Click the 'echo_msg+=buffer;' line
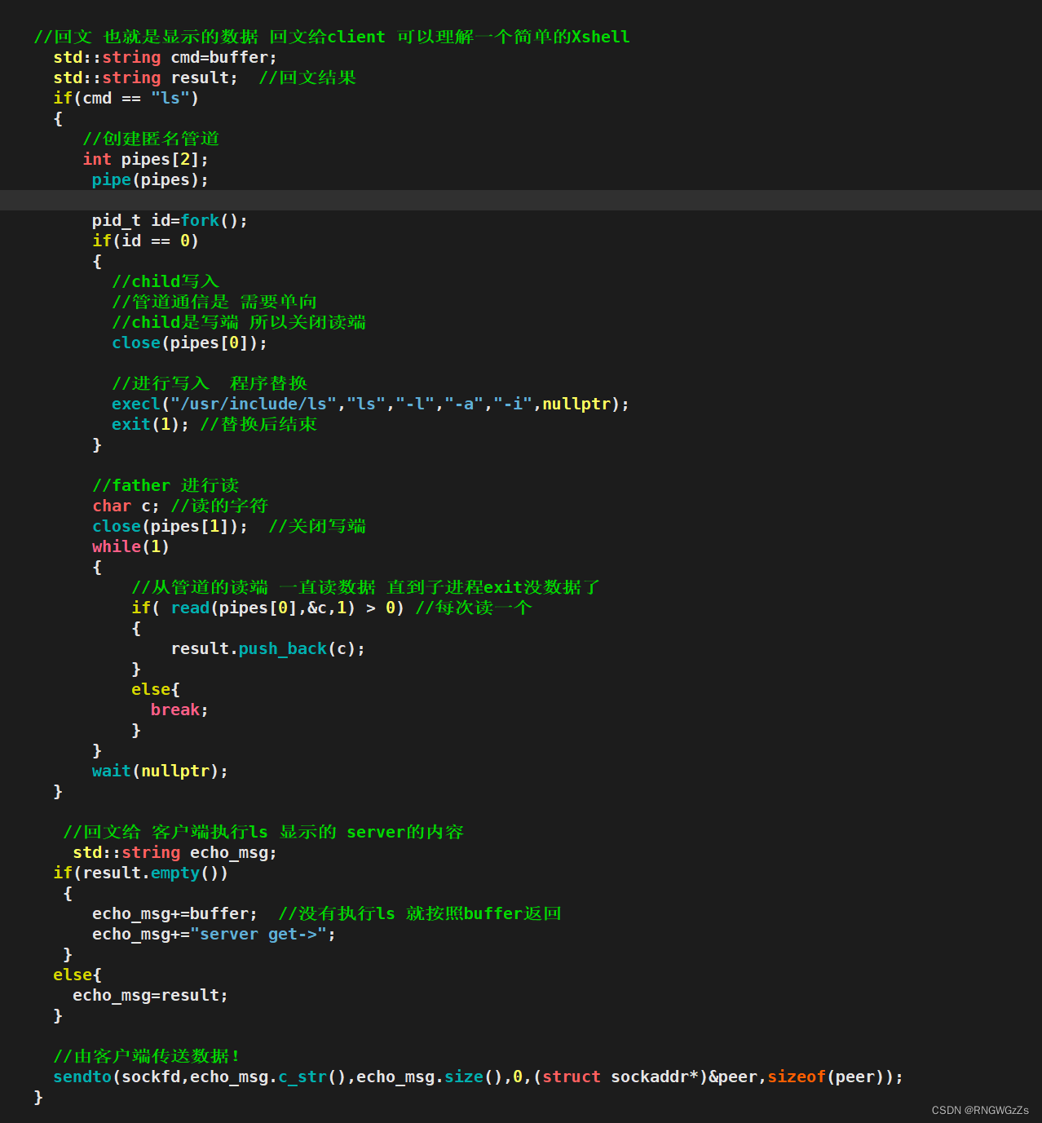Viewport: 1042px width, 1123px height. [174, 913]
